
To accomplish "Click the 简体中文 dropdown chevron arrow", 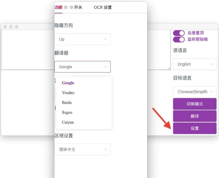I will click(106, 149).
